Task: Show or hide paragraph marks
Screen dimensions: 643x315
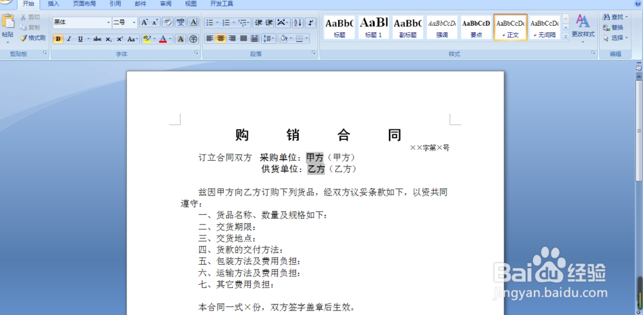Action: [311, 22]
